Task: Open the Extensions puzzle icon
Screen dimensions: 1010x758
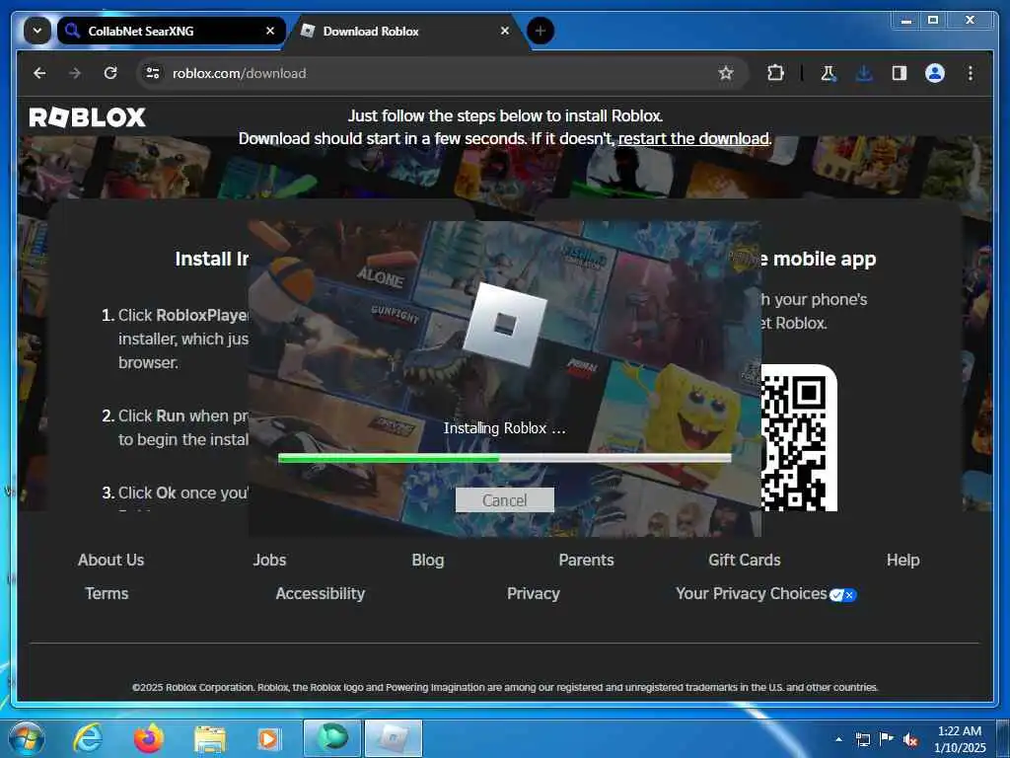Action: coord(775,73)
